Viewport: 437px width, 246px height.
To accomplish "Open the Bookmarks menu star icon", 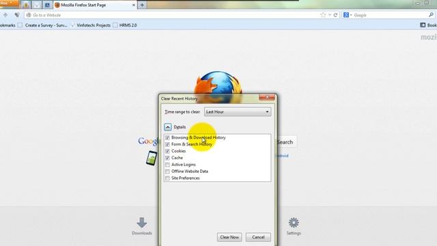I will 423,25.
